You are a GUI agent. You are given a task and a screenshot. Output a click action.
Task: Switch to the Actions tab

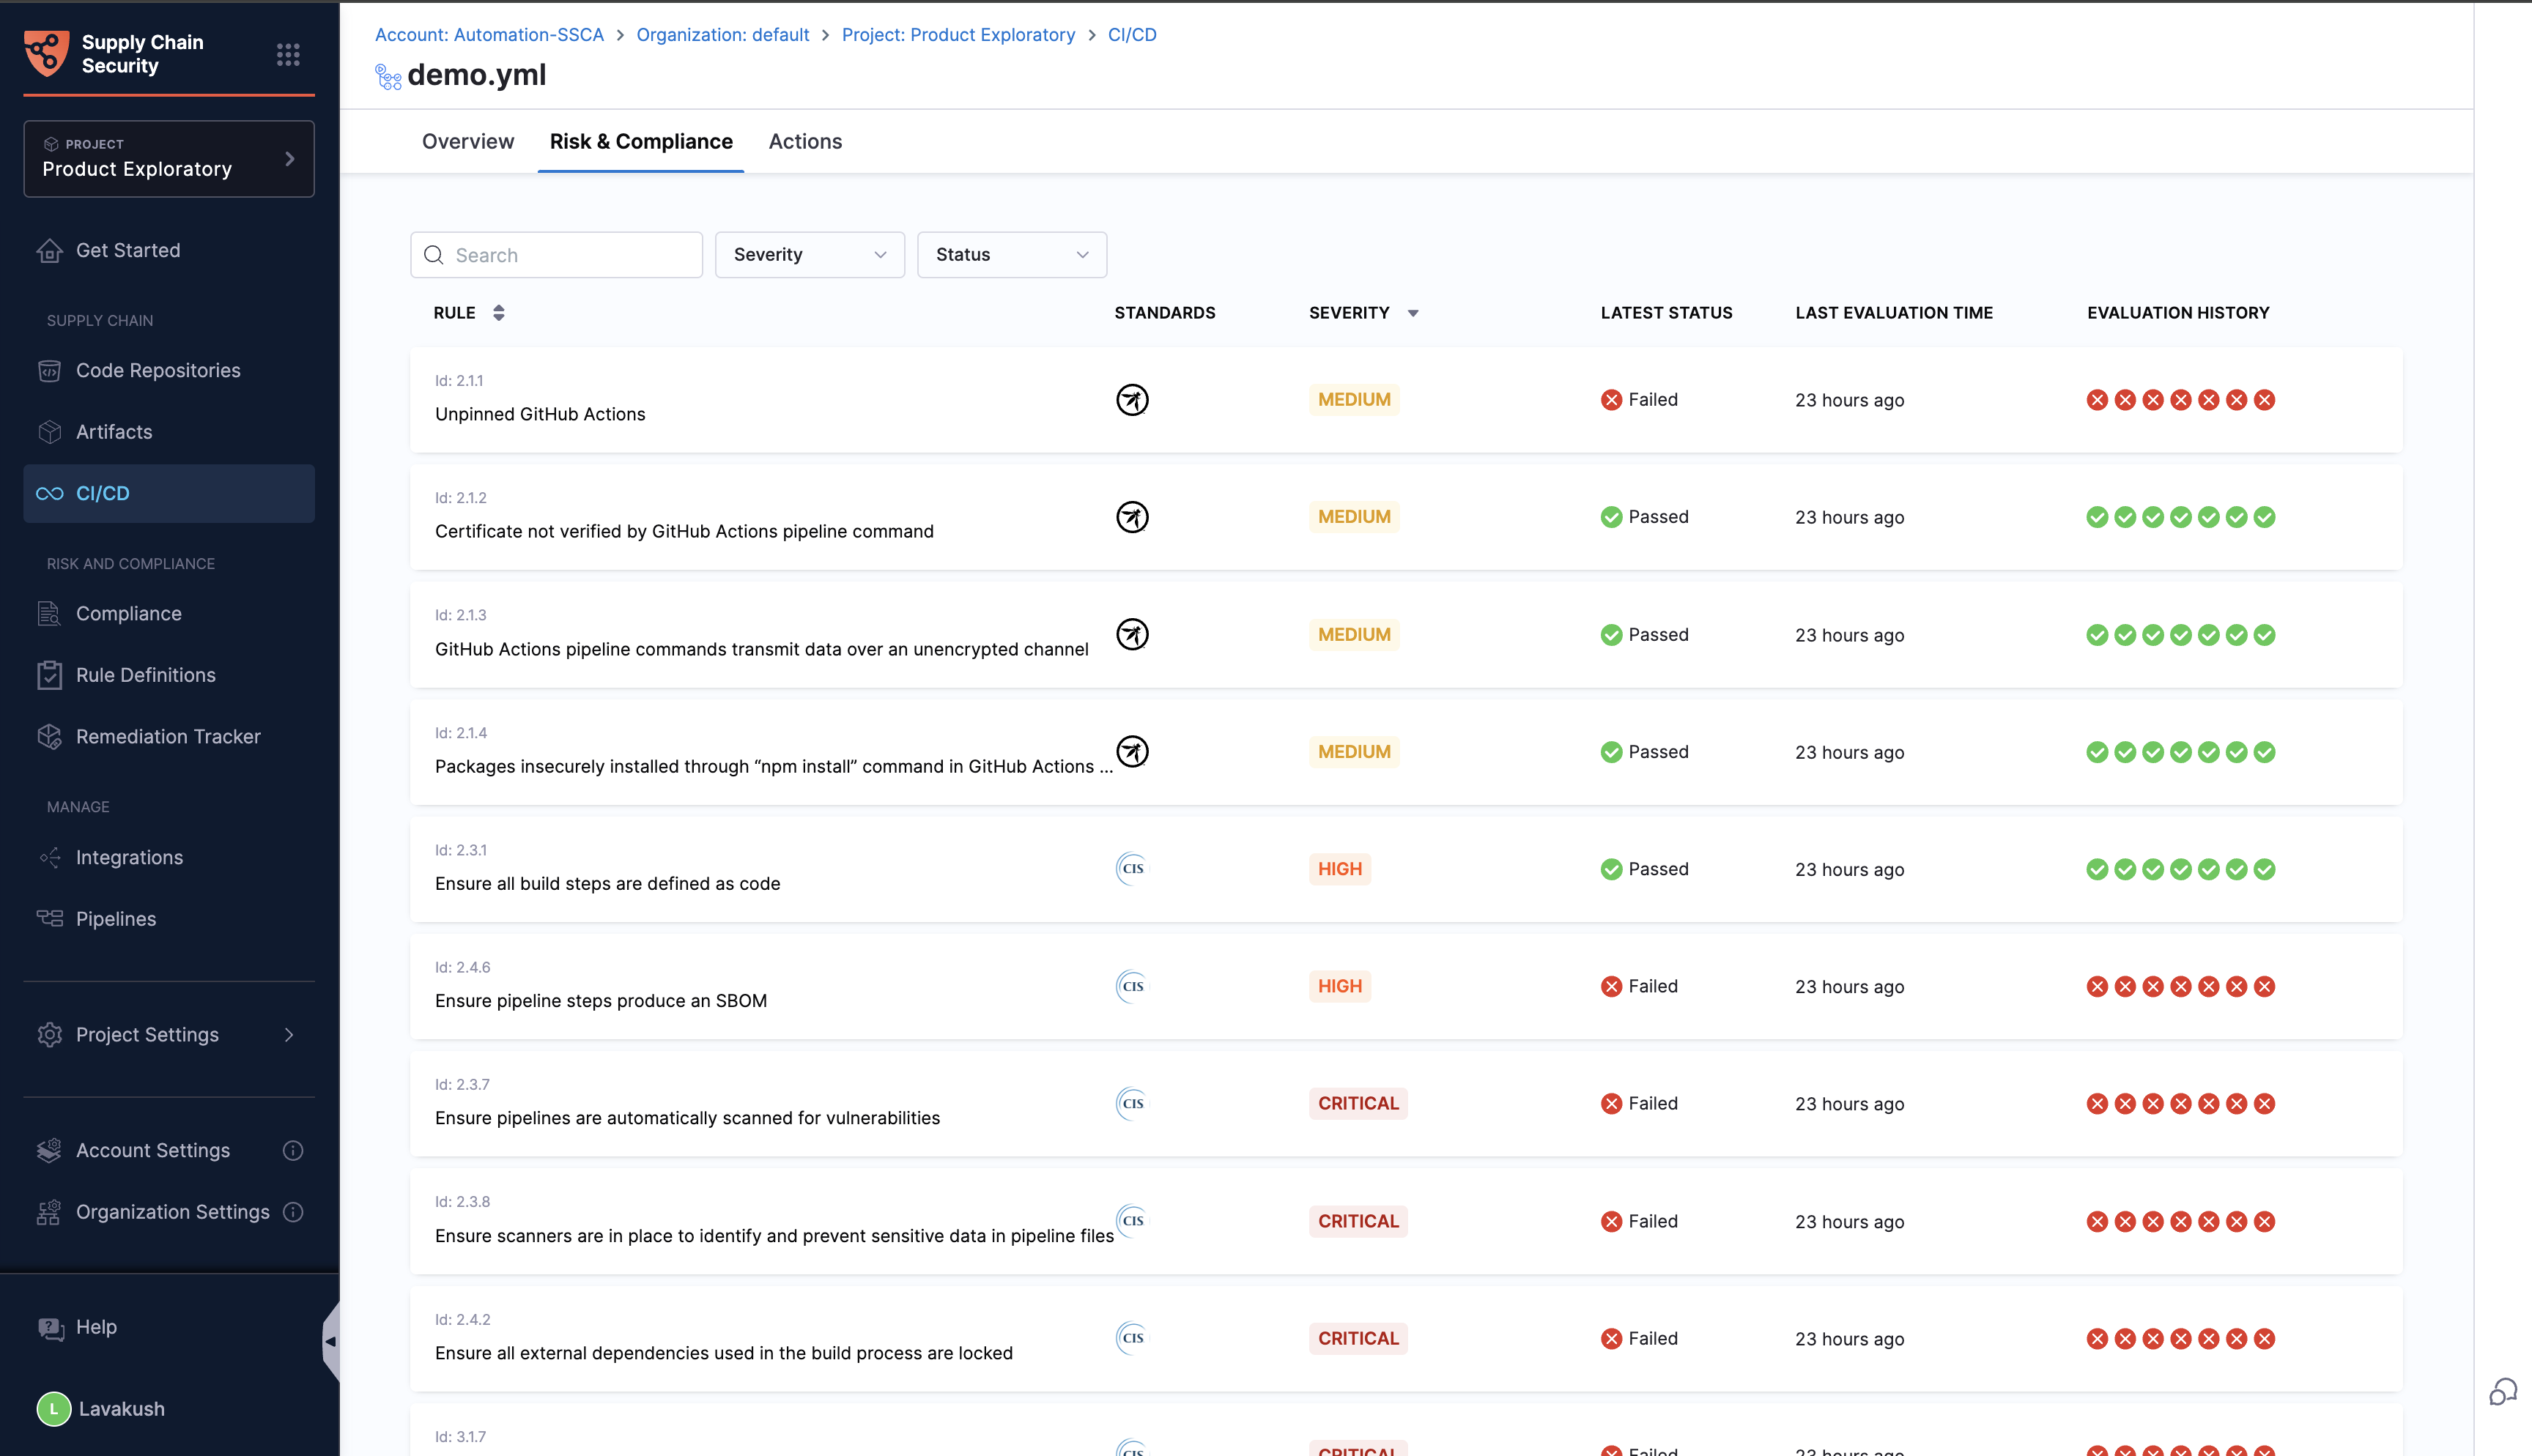pyautogui.click(x=805, y=142)
